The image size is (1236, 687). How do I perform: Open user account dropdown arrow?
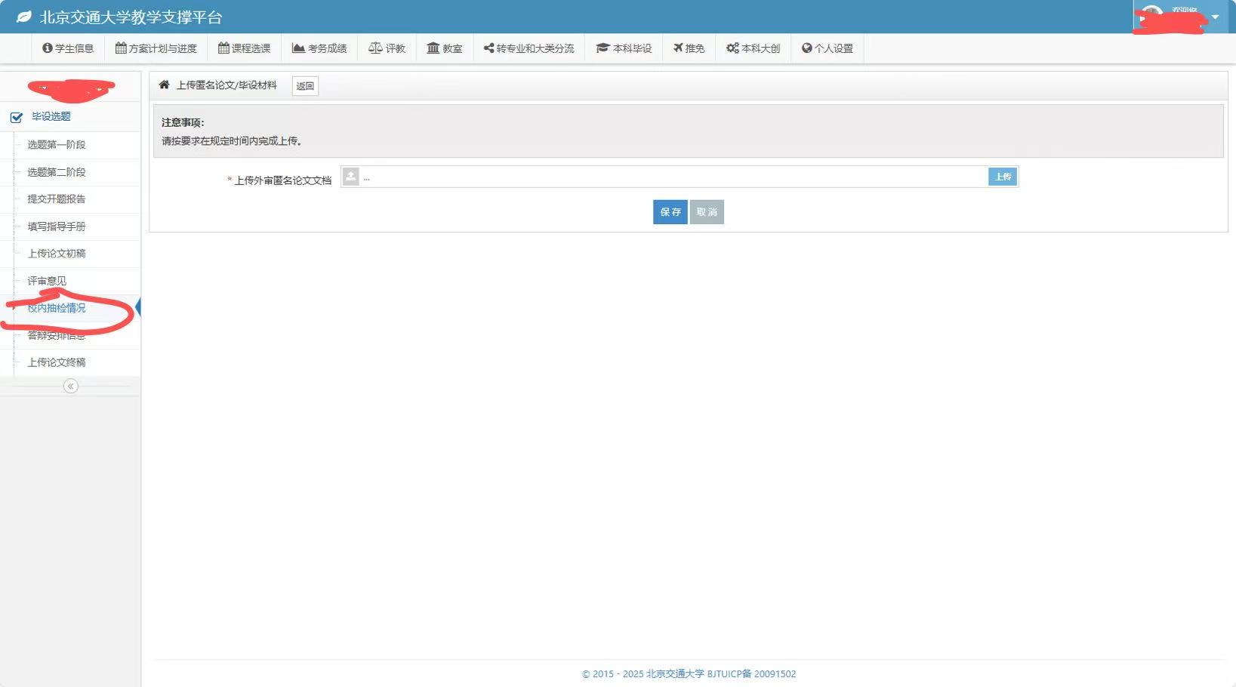point(1215,17)
